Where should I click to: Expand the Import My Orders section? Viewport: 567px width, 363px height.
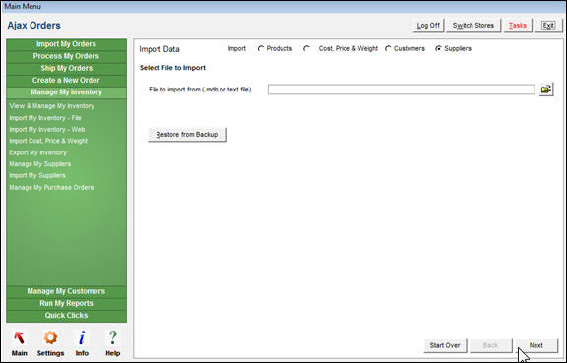pyautogui.click(x=66, y=44)
